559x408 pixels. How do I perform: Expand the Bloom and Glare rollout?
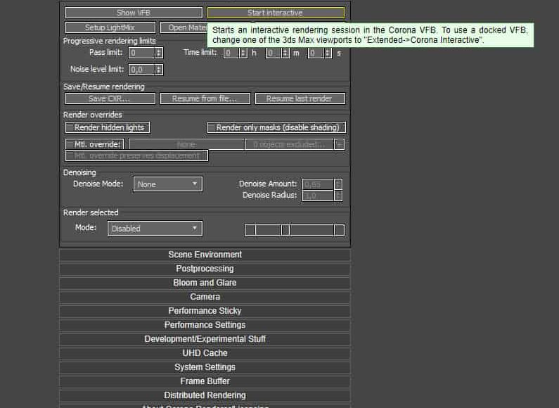pyautogui.click(x=205, y=283)
